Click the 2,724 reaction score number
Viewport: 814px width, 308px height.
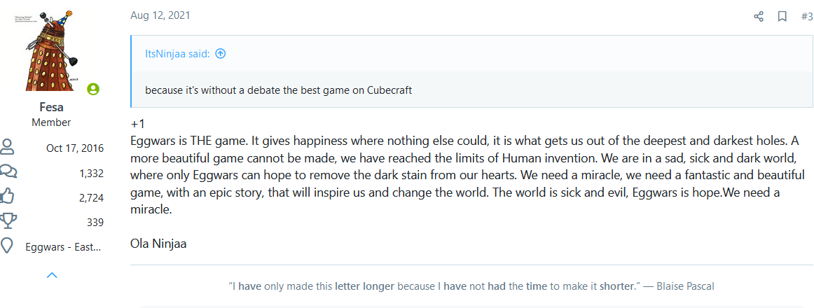click(91, 197)
